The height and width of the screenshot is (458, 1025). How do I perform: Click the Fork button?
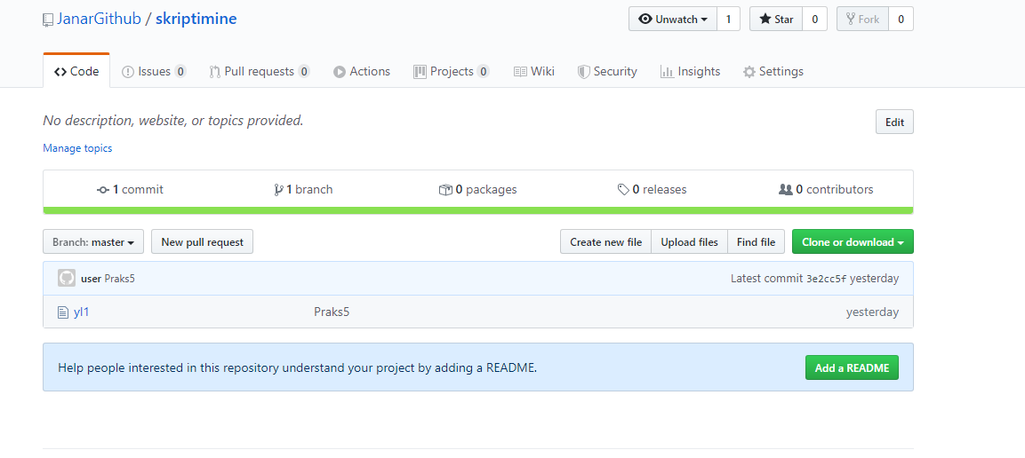click(x=863, y=19)
